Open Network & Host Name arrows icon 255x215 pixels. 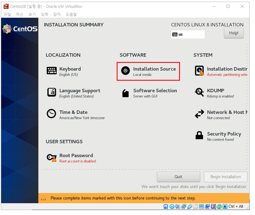[x=199, y=114]
